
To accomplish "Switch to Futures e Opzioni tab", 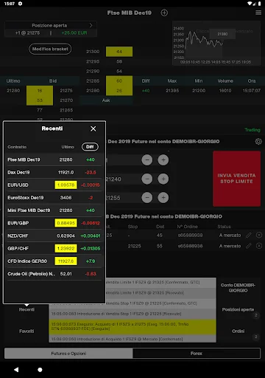I will click(x=68, y=354).
